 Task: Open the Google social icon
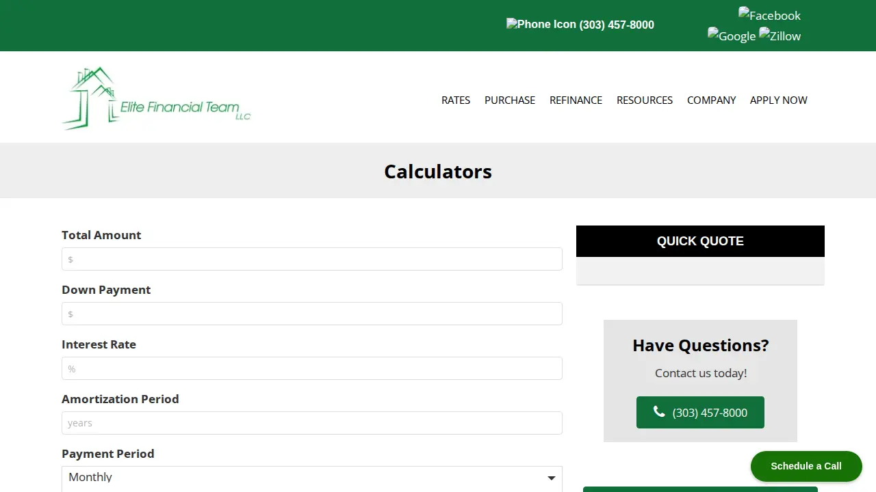click(x=732, y=36)
